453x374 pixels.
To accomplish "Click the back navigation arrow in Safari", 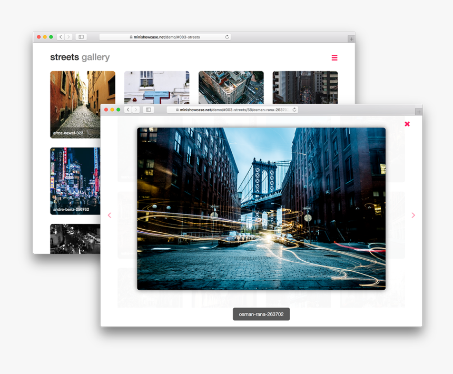I will click(x=128, y=110).
